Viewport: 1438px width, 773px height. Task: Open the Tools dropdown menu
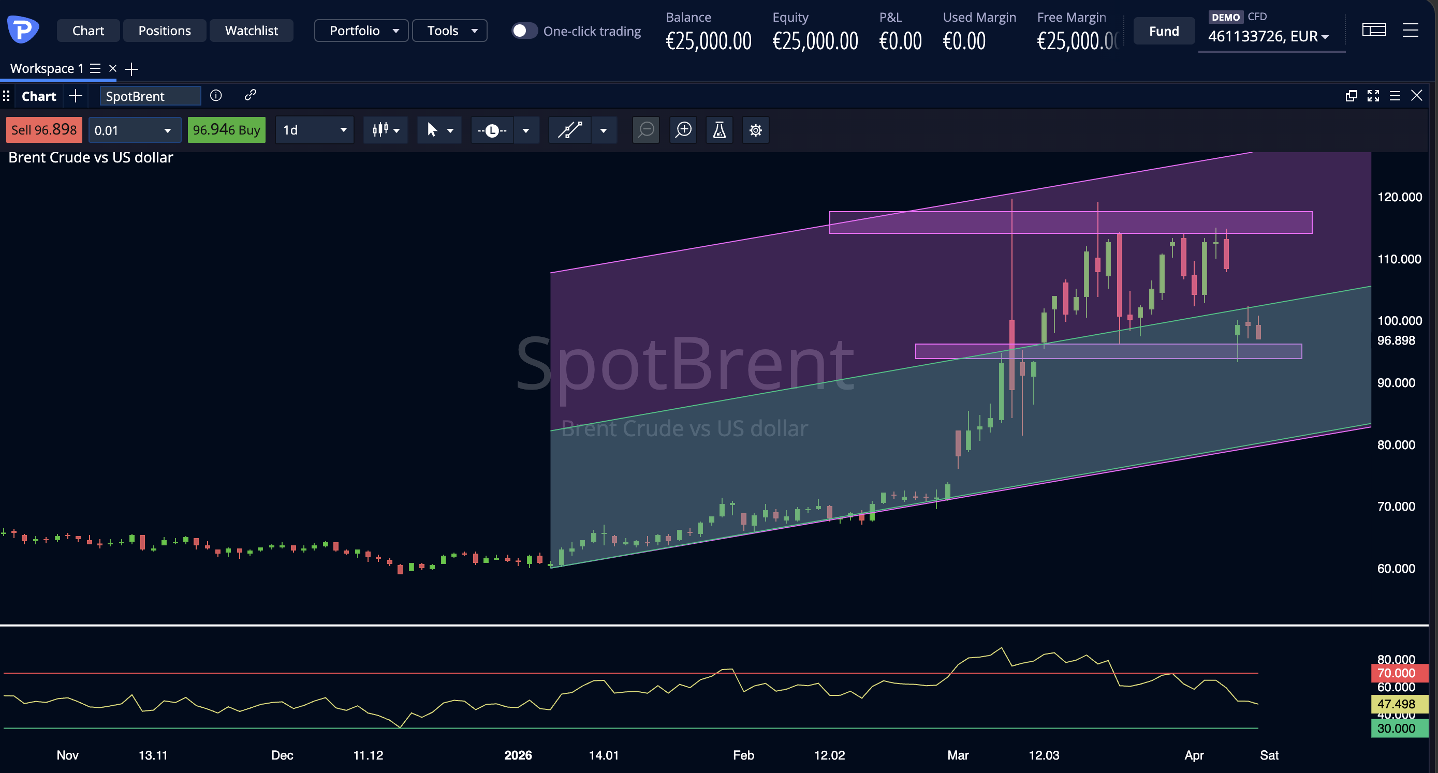pyautogui.click(x=449, y=31)
